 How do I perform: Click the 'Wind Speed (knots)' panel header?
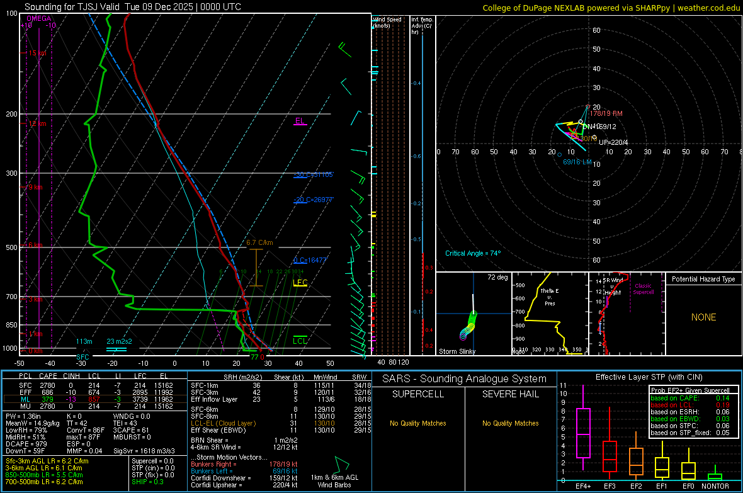pyautogui.click(x=387, y=22)
